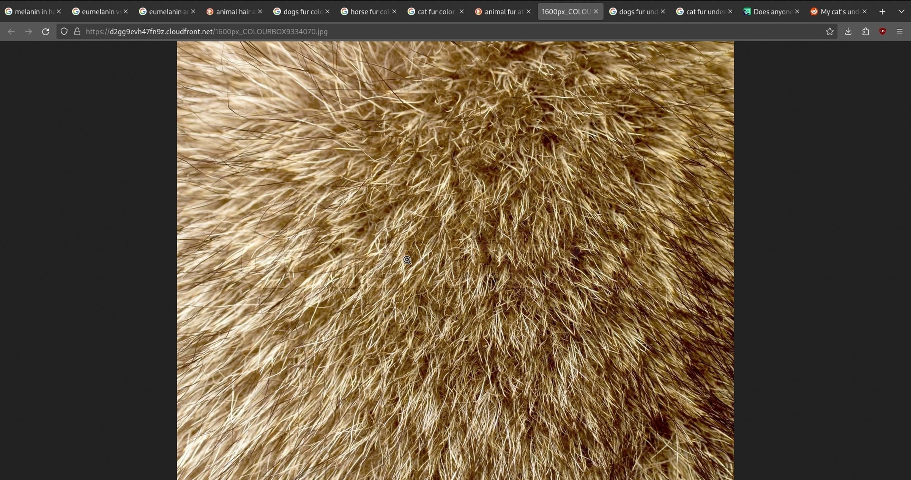Zoom the fur image to full size
This screenshot has width=911, height=480.
(x=455, y=260)
